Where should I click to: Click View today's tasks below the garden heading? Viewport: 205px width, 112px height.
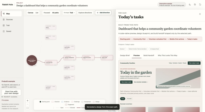pos(126,82)
